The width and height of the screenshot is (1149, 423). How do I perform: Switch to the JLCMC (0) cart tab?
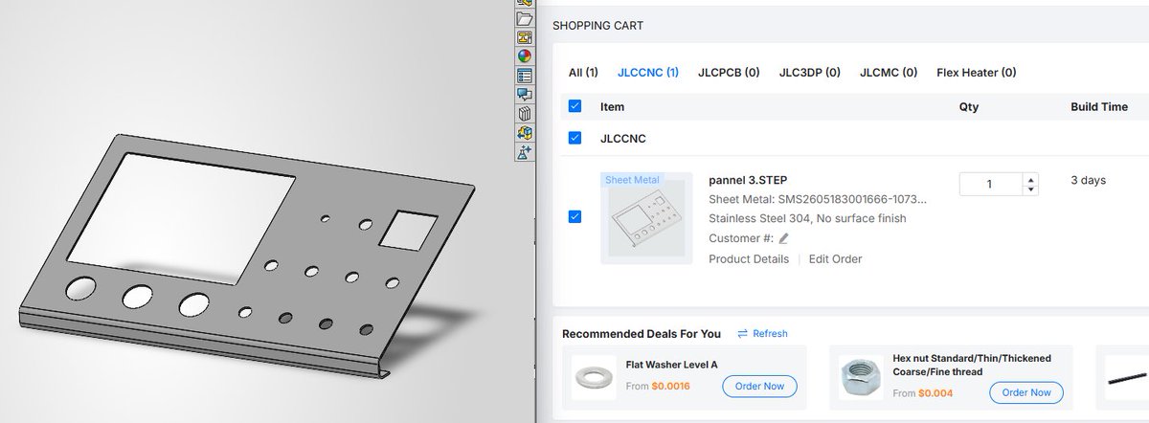(x=889, y=72)
